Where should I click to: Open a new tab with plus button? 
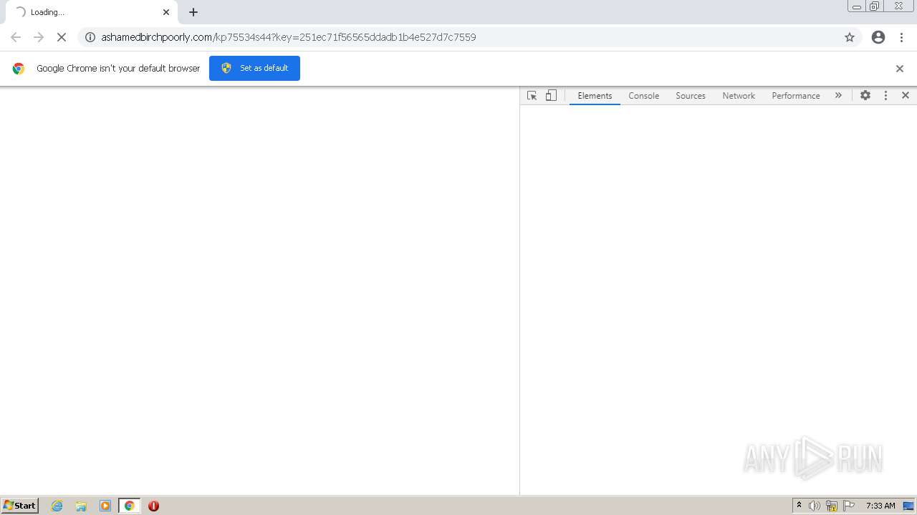(193, 12)
